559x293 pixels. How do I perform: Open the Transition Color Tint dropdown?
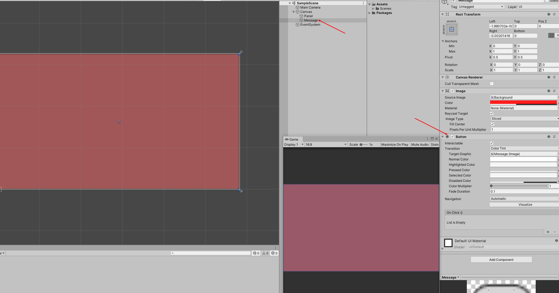point(524,148)
